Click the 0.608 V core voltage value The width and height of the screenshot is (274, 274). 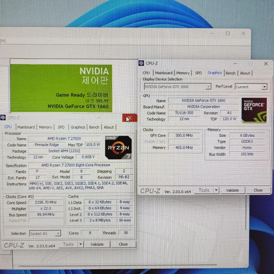click(88, 157)
